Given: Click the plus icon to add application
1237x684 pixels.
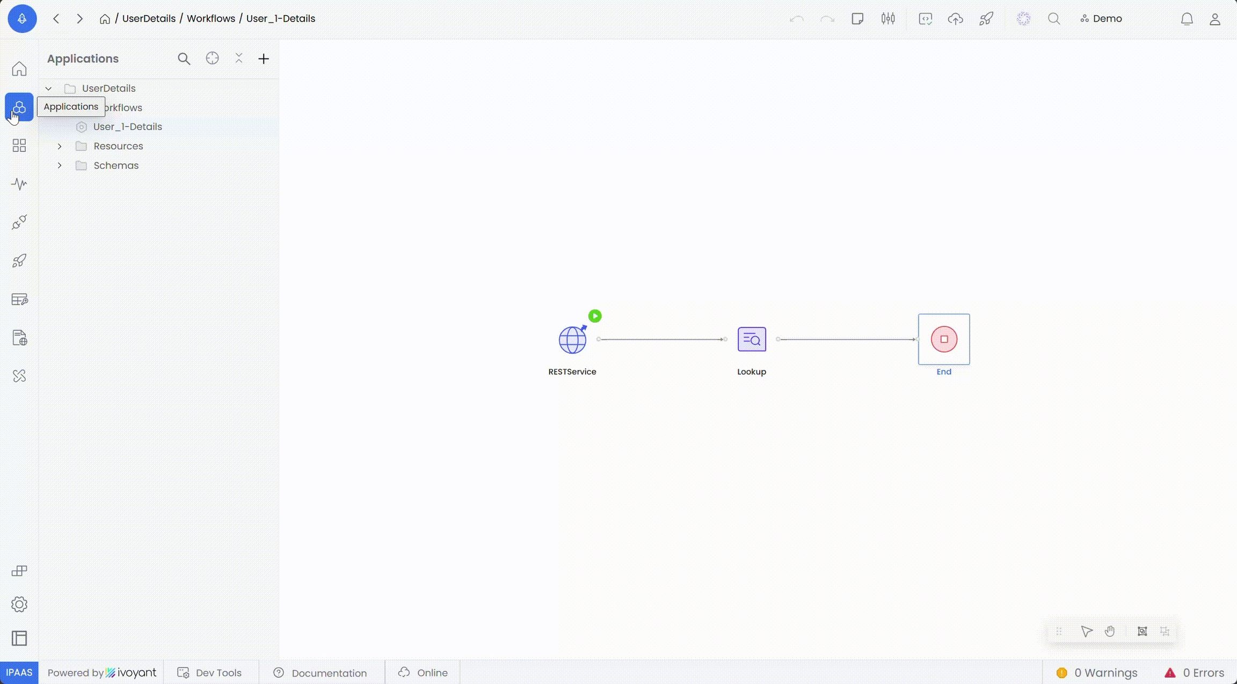Looking at the screenshot, I should pos(263,59).
